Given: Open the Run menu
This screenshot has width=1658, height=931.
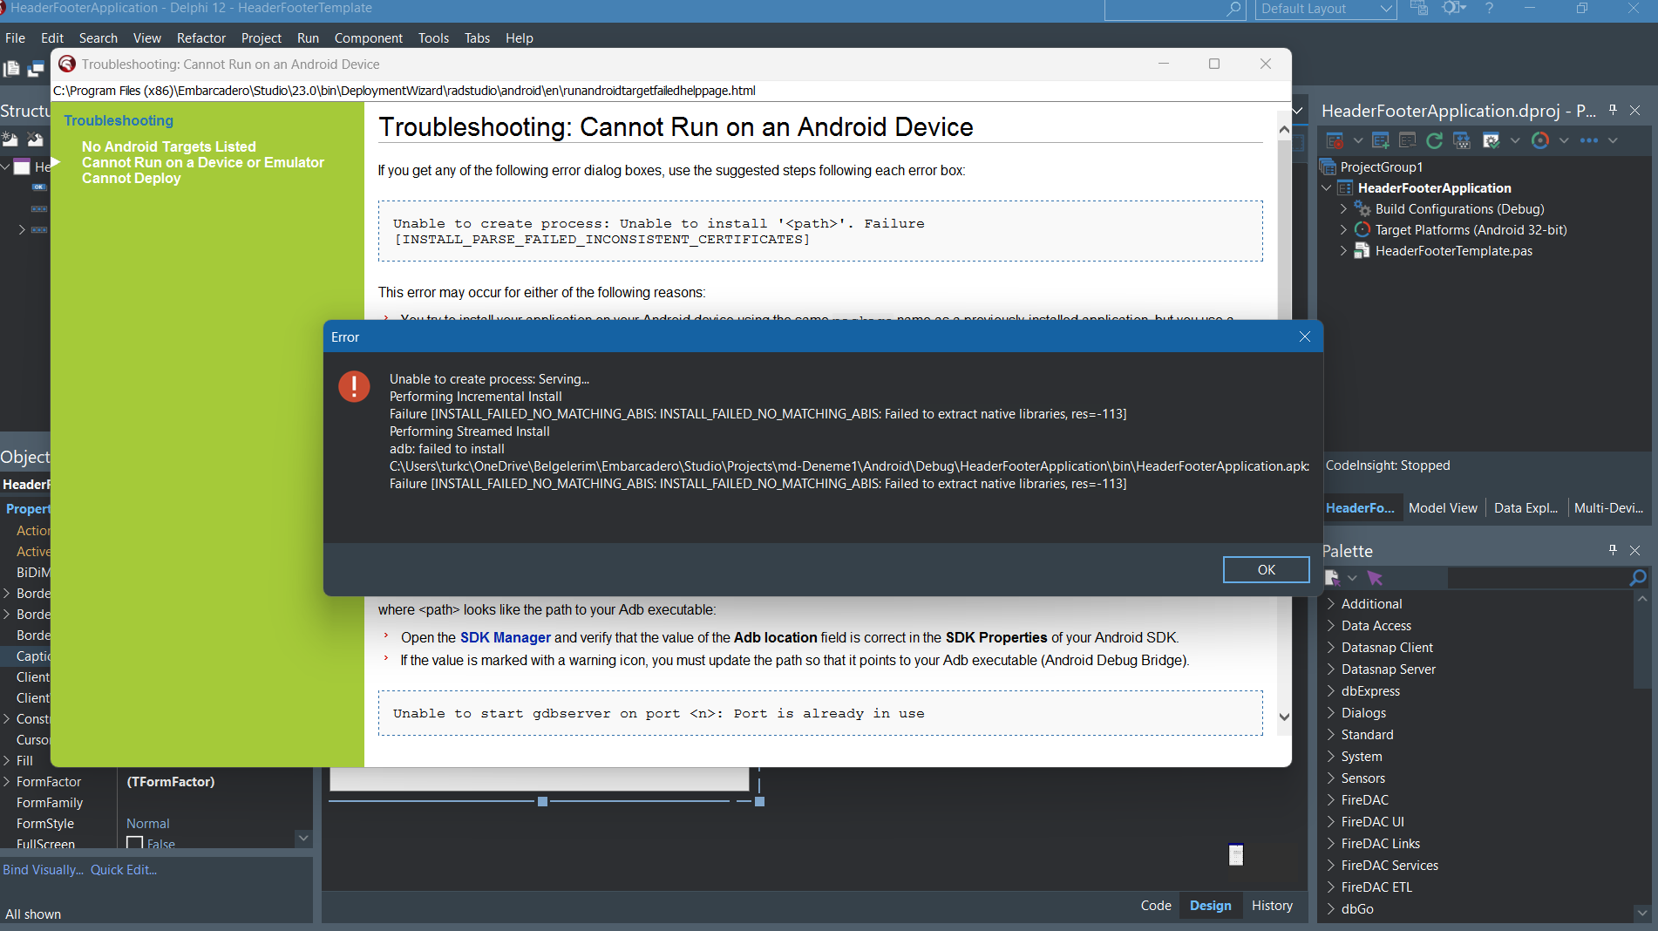Looking at the screenshot, I should tap(308, 37).
